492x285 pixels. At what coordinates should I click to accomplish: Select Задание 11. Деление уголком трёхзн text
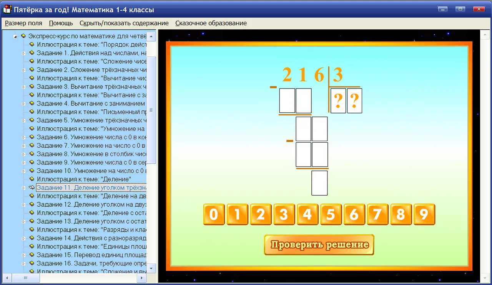91,188
